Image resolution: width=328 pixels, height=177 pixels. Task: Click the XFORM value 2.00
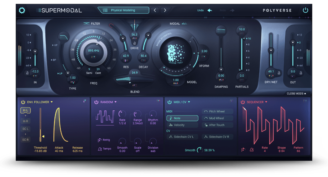204,51
